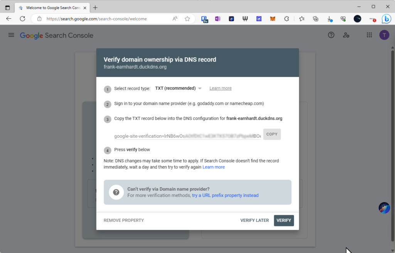Toggle read aloud in address bar

[175, 19]
